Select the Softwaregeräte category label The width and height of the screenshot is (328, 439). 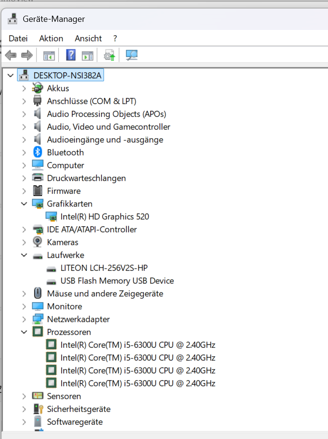[x=75, y=422]
